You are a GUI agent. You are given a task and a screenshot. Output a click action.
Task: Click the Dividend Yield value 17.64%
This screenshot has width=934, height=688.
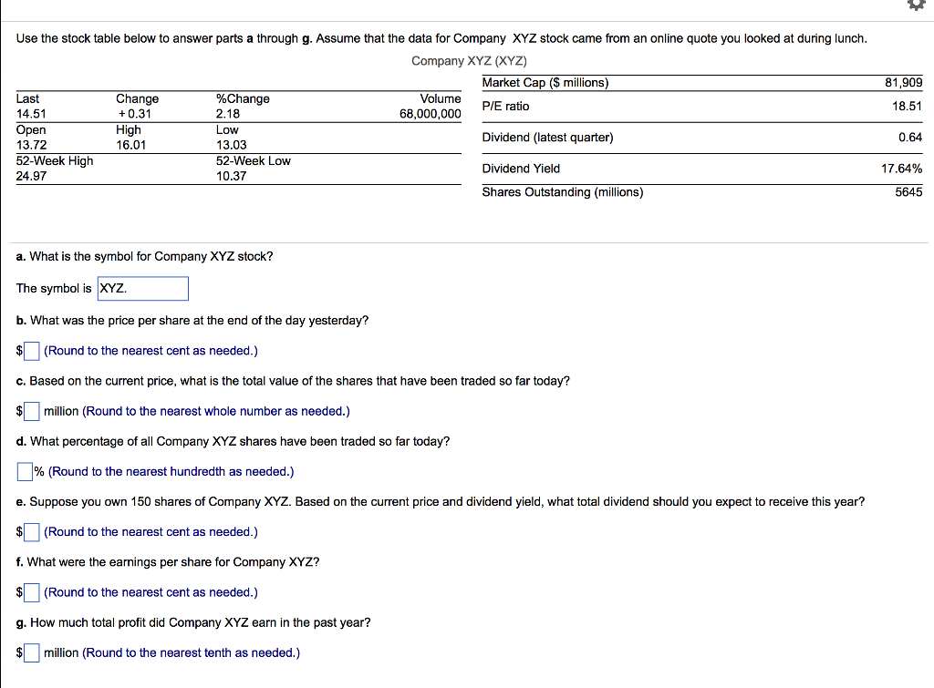(902, 169)
